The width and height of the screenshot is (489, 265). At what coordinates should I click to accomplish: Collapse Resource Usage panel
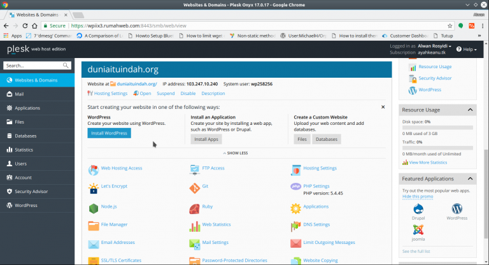tap(470, 110)
